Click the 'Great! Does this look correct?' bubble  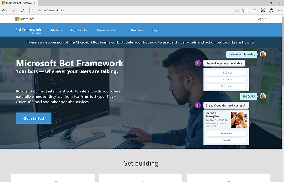(226, 105)
